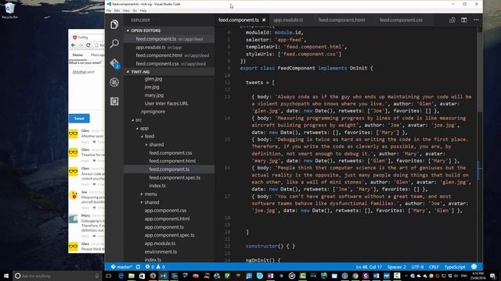Click the CRLF line ending indicator
Screen dimensions: 501x281
point(434,267)
